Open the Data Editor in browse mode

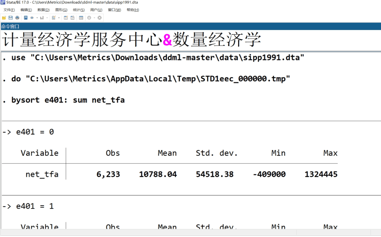(x=73, y=18)
